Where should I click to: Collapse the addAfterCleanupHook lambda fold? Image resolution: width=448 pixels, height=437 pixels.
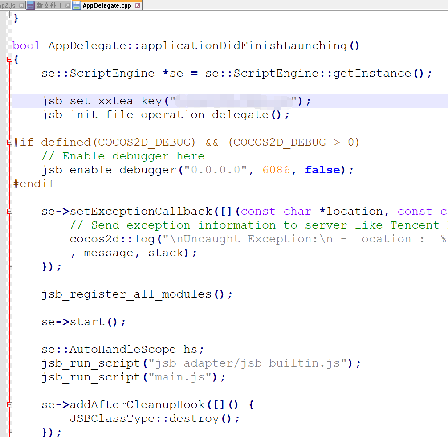click(9, 404)
